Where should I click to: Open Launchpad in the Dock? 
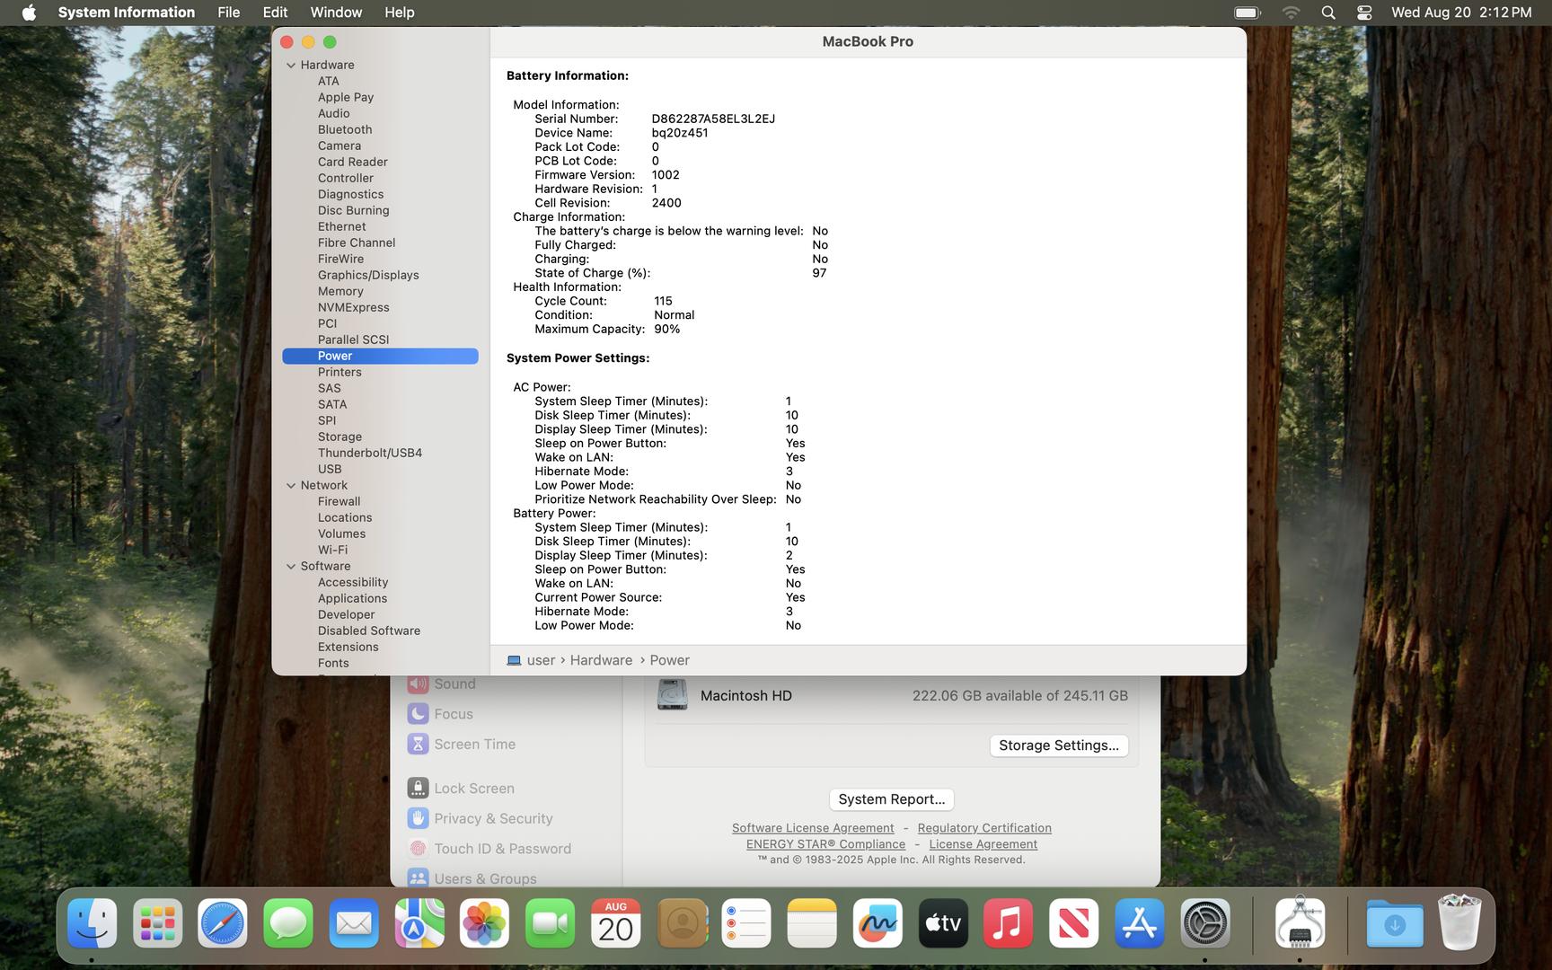pos(158,923)
